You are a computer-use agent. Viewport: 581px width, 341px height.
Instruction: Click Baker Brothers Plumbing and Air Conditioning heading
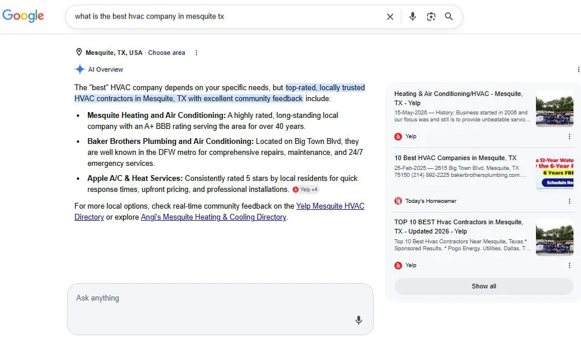(170, 141)
